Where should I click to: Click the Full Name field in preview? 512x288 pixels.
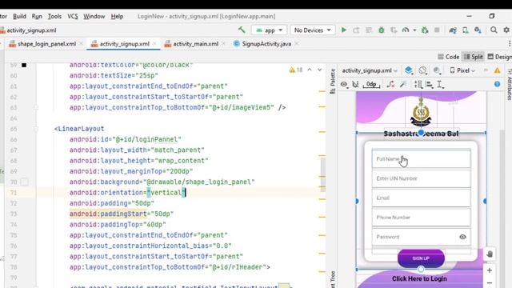[422, 159]
